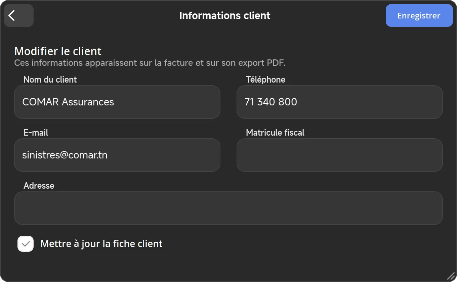Click the empty Matricule fiscal field
457x282 pixels.
340,155
